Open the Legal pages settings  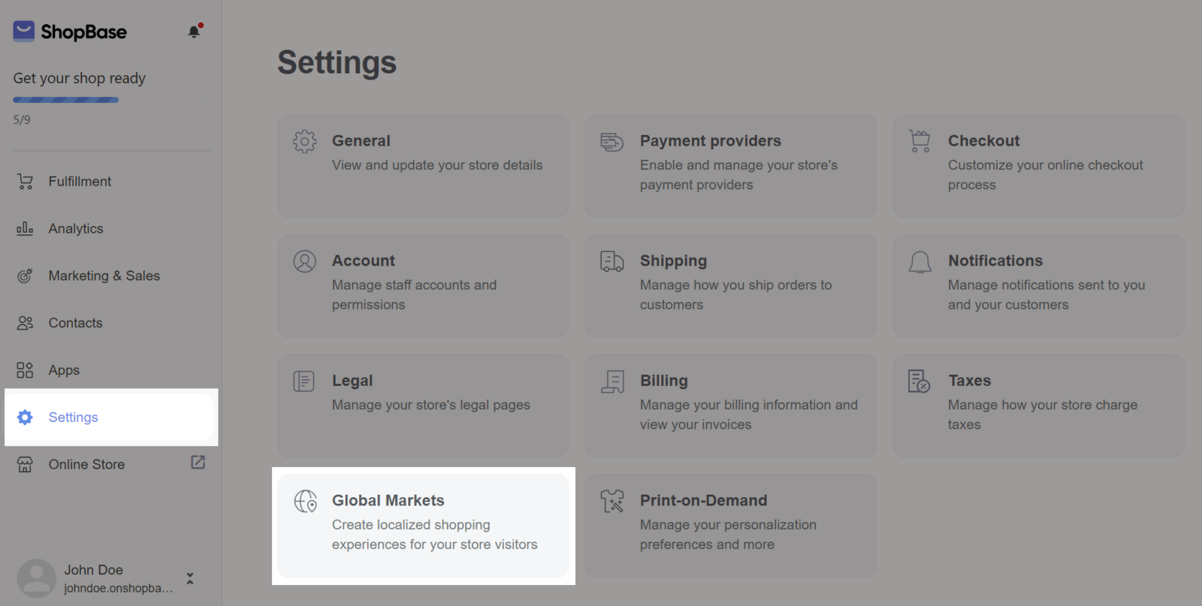(x=422, y=406)
